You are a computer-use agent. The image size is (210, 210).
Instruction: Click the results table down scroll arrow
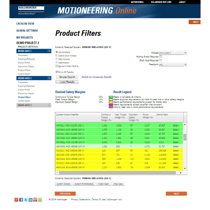coord(185,168)
